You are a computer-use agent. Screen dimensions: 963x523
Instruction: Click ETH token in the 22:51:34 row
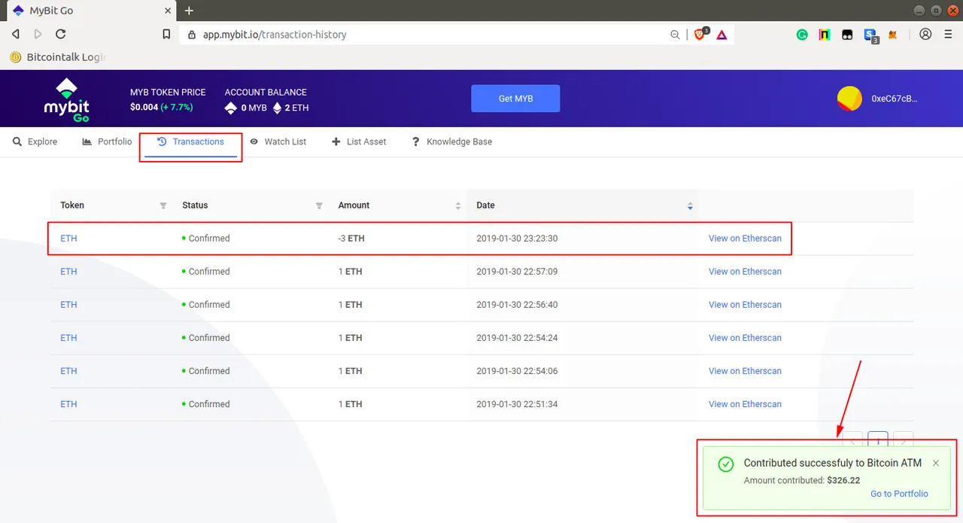pos(68,404)
